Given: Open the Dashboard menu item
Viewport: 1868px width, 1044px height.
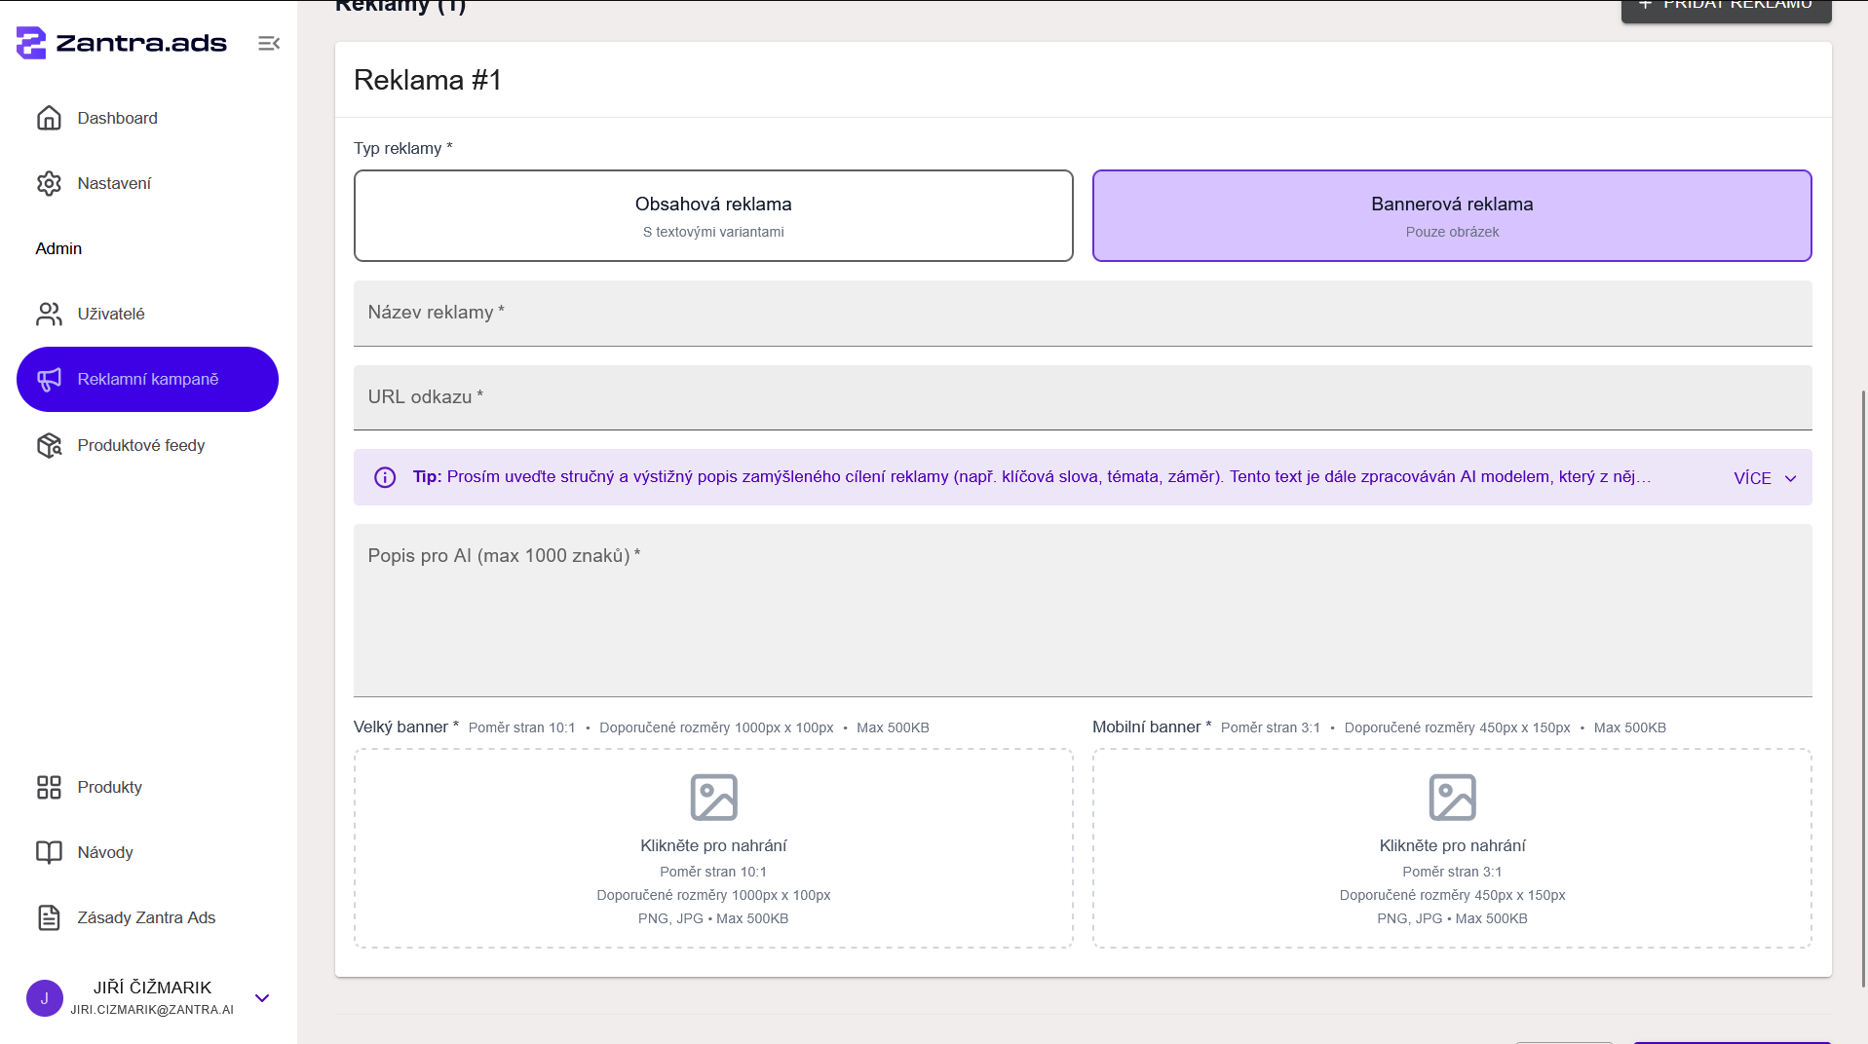Looking at the screenshot, I should pyautogui.click(x=147, y=118).
